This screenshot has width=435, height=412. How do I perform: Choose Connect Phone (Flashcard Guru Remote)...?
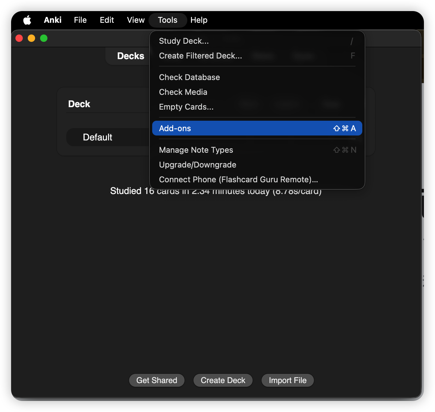click(x=257, y=180)
